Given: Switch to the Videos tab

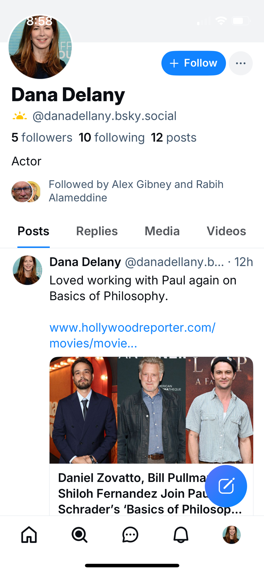Looking at the screenshot, I should click(226, 231).
